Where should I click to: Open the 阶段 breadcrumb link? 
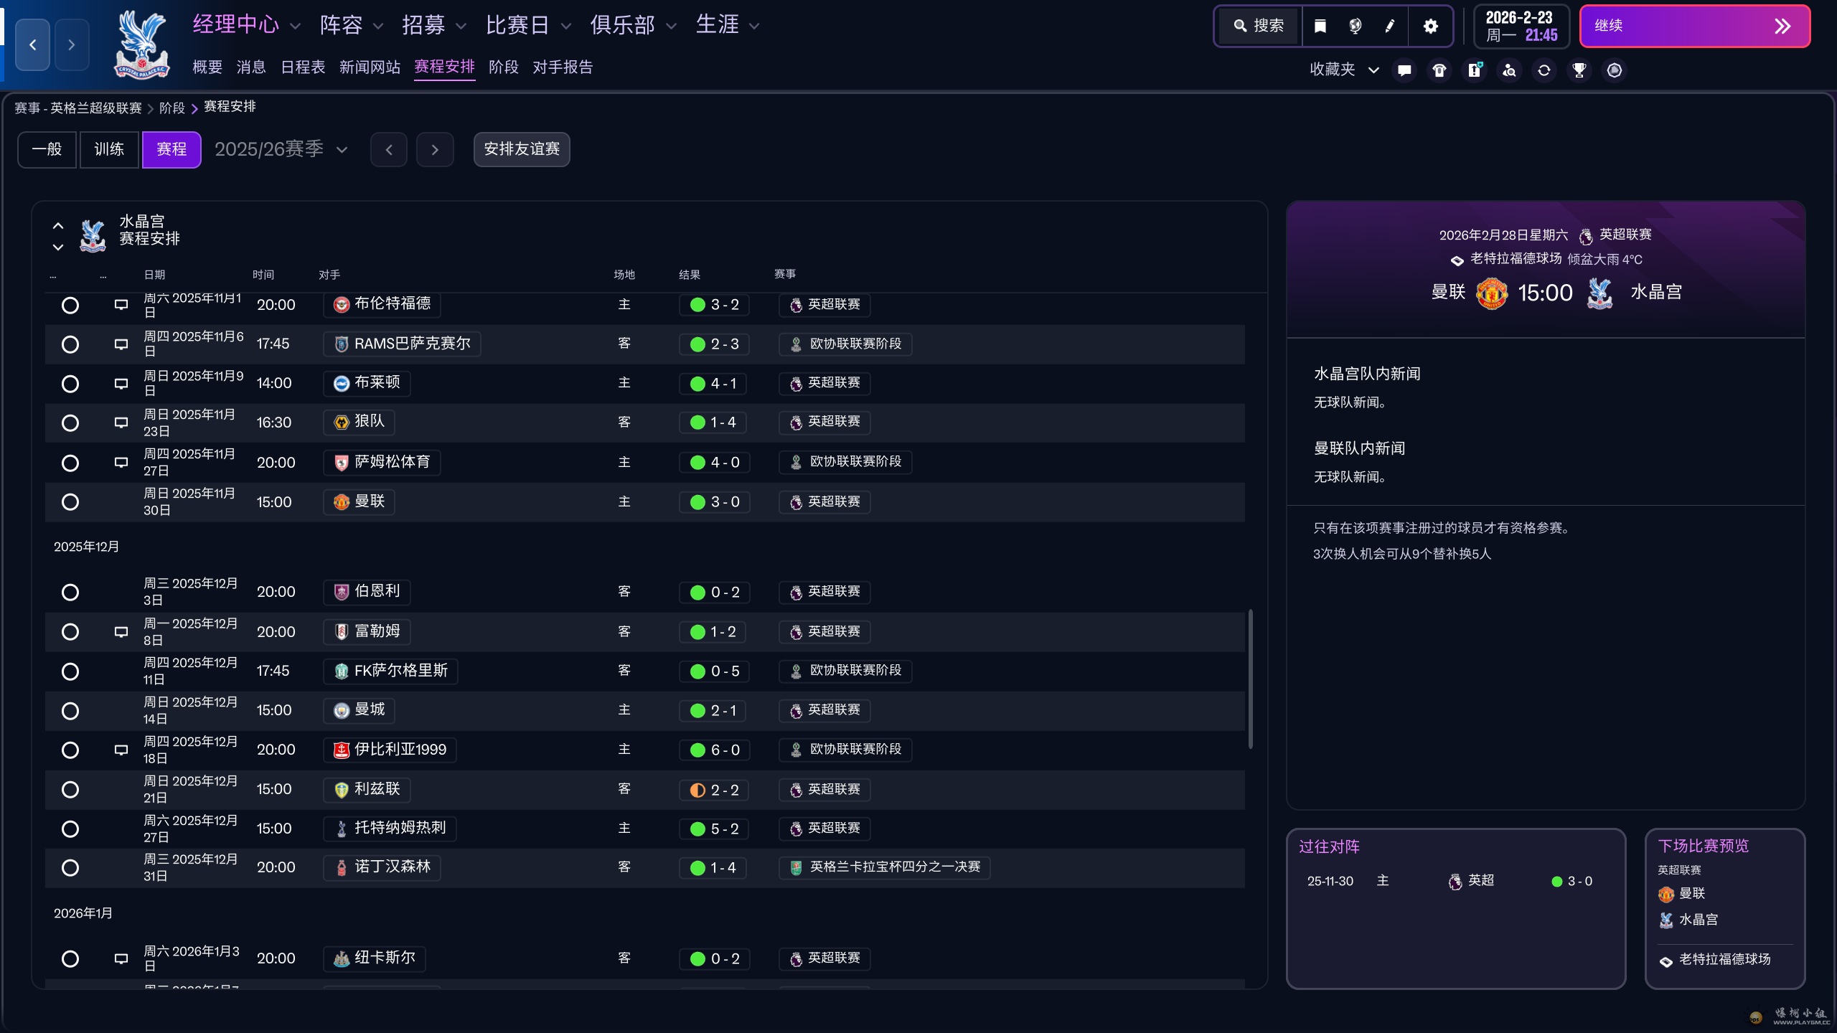172,108
